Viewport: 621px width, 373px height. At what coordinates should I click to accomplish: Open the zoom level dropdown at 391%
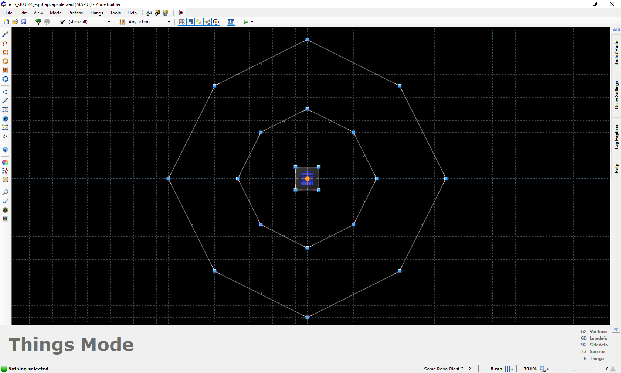click(x=544, y=369)
